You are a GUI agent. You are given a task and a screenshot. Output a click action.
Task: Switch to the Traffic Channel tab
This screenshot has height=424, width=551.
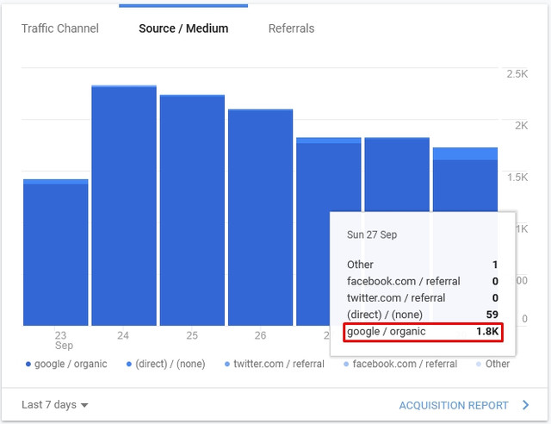[x=60, y=28]
